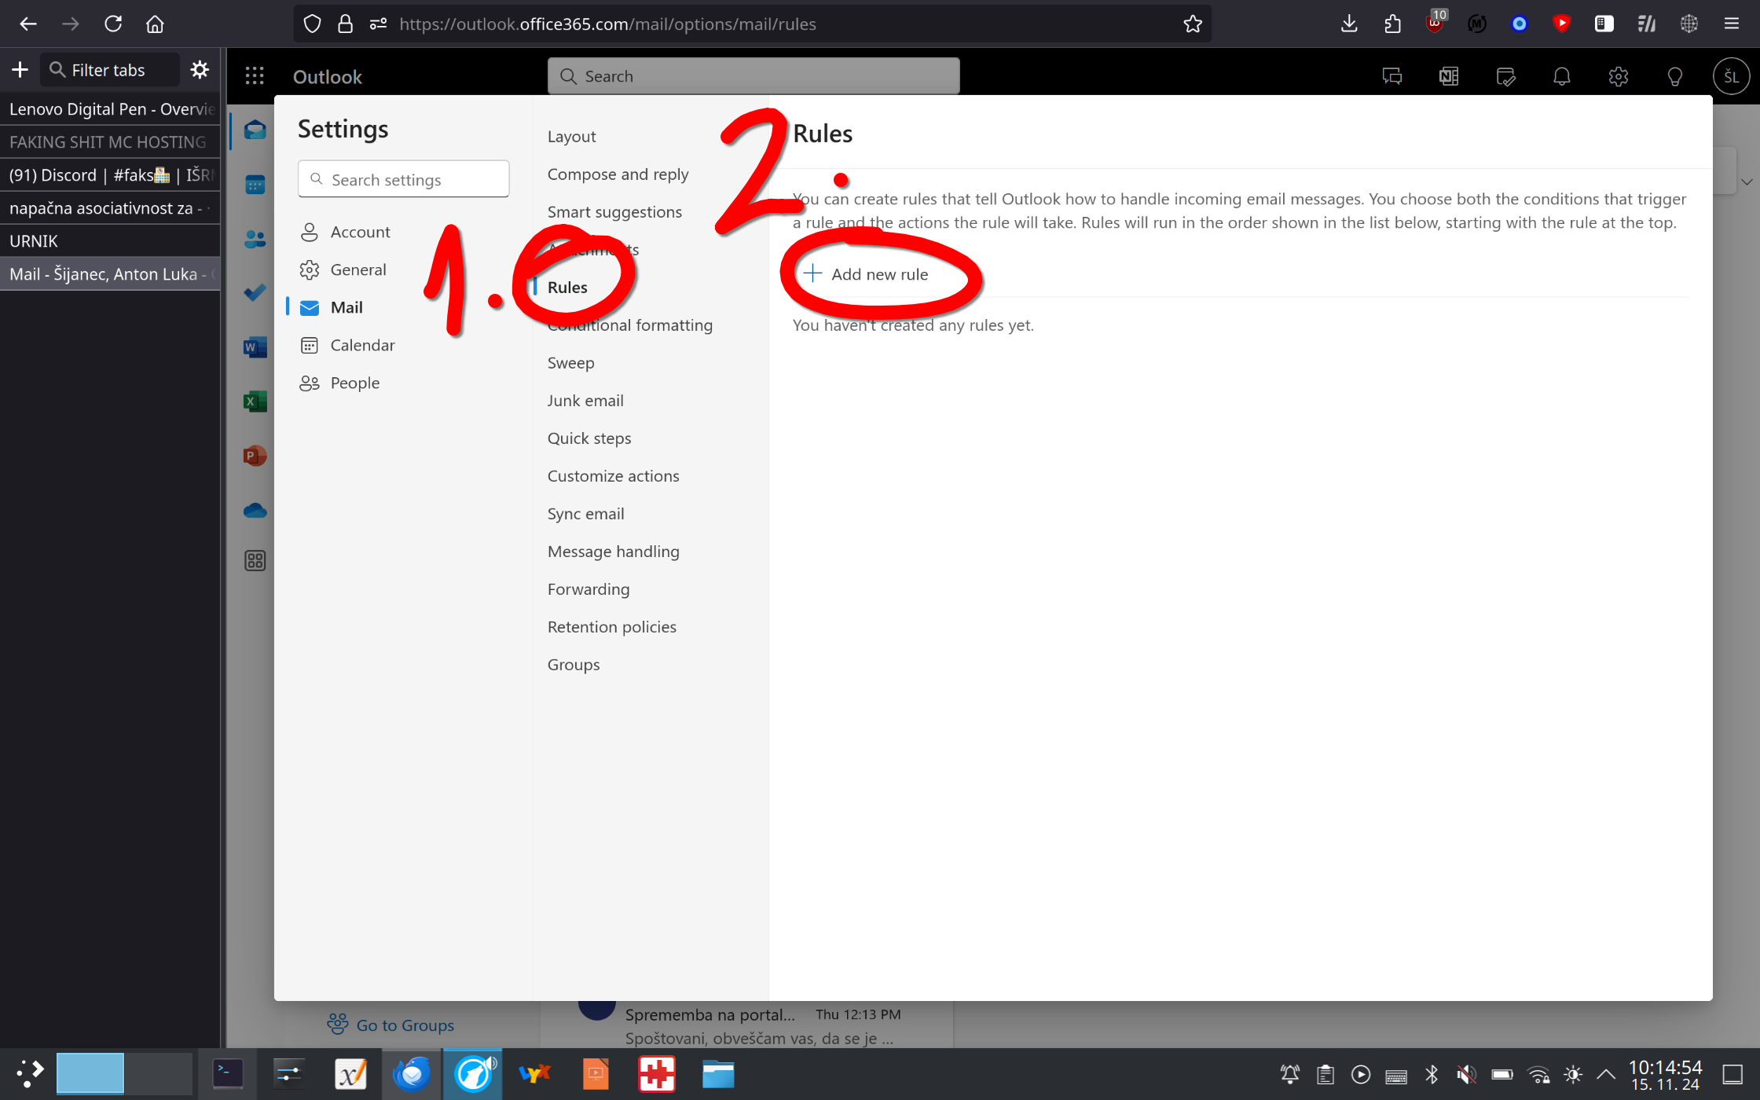Click the Search settings field
1760x1100 pixels.
(404, 180)
